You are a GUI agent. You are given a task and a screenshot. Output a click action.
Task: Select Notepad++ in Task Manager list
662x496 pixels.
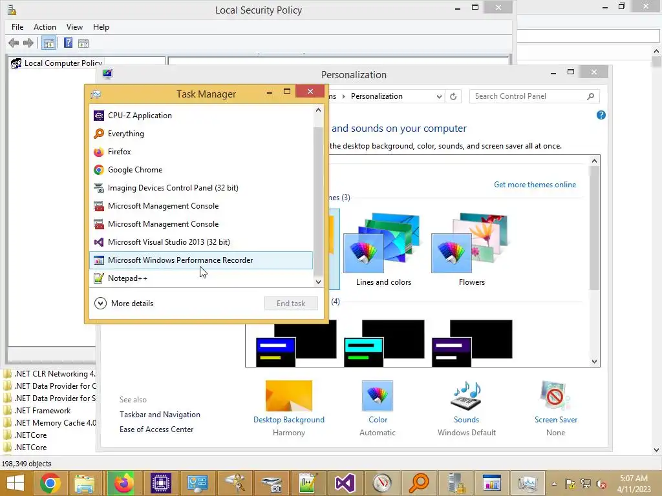pos(201,278)
